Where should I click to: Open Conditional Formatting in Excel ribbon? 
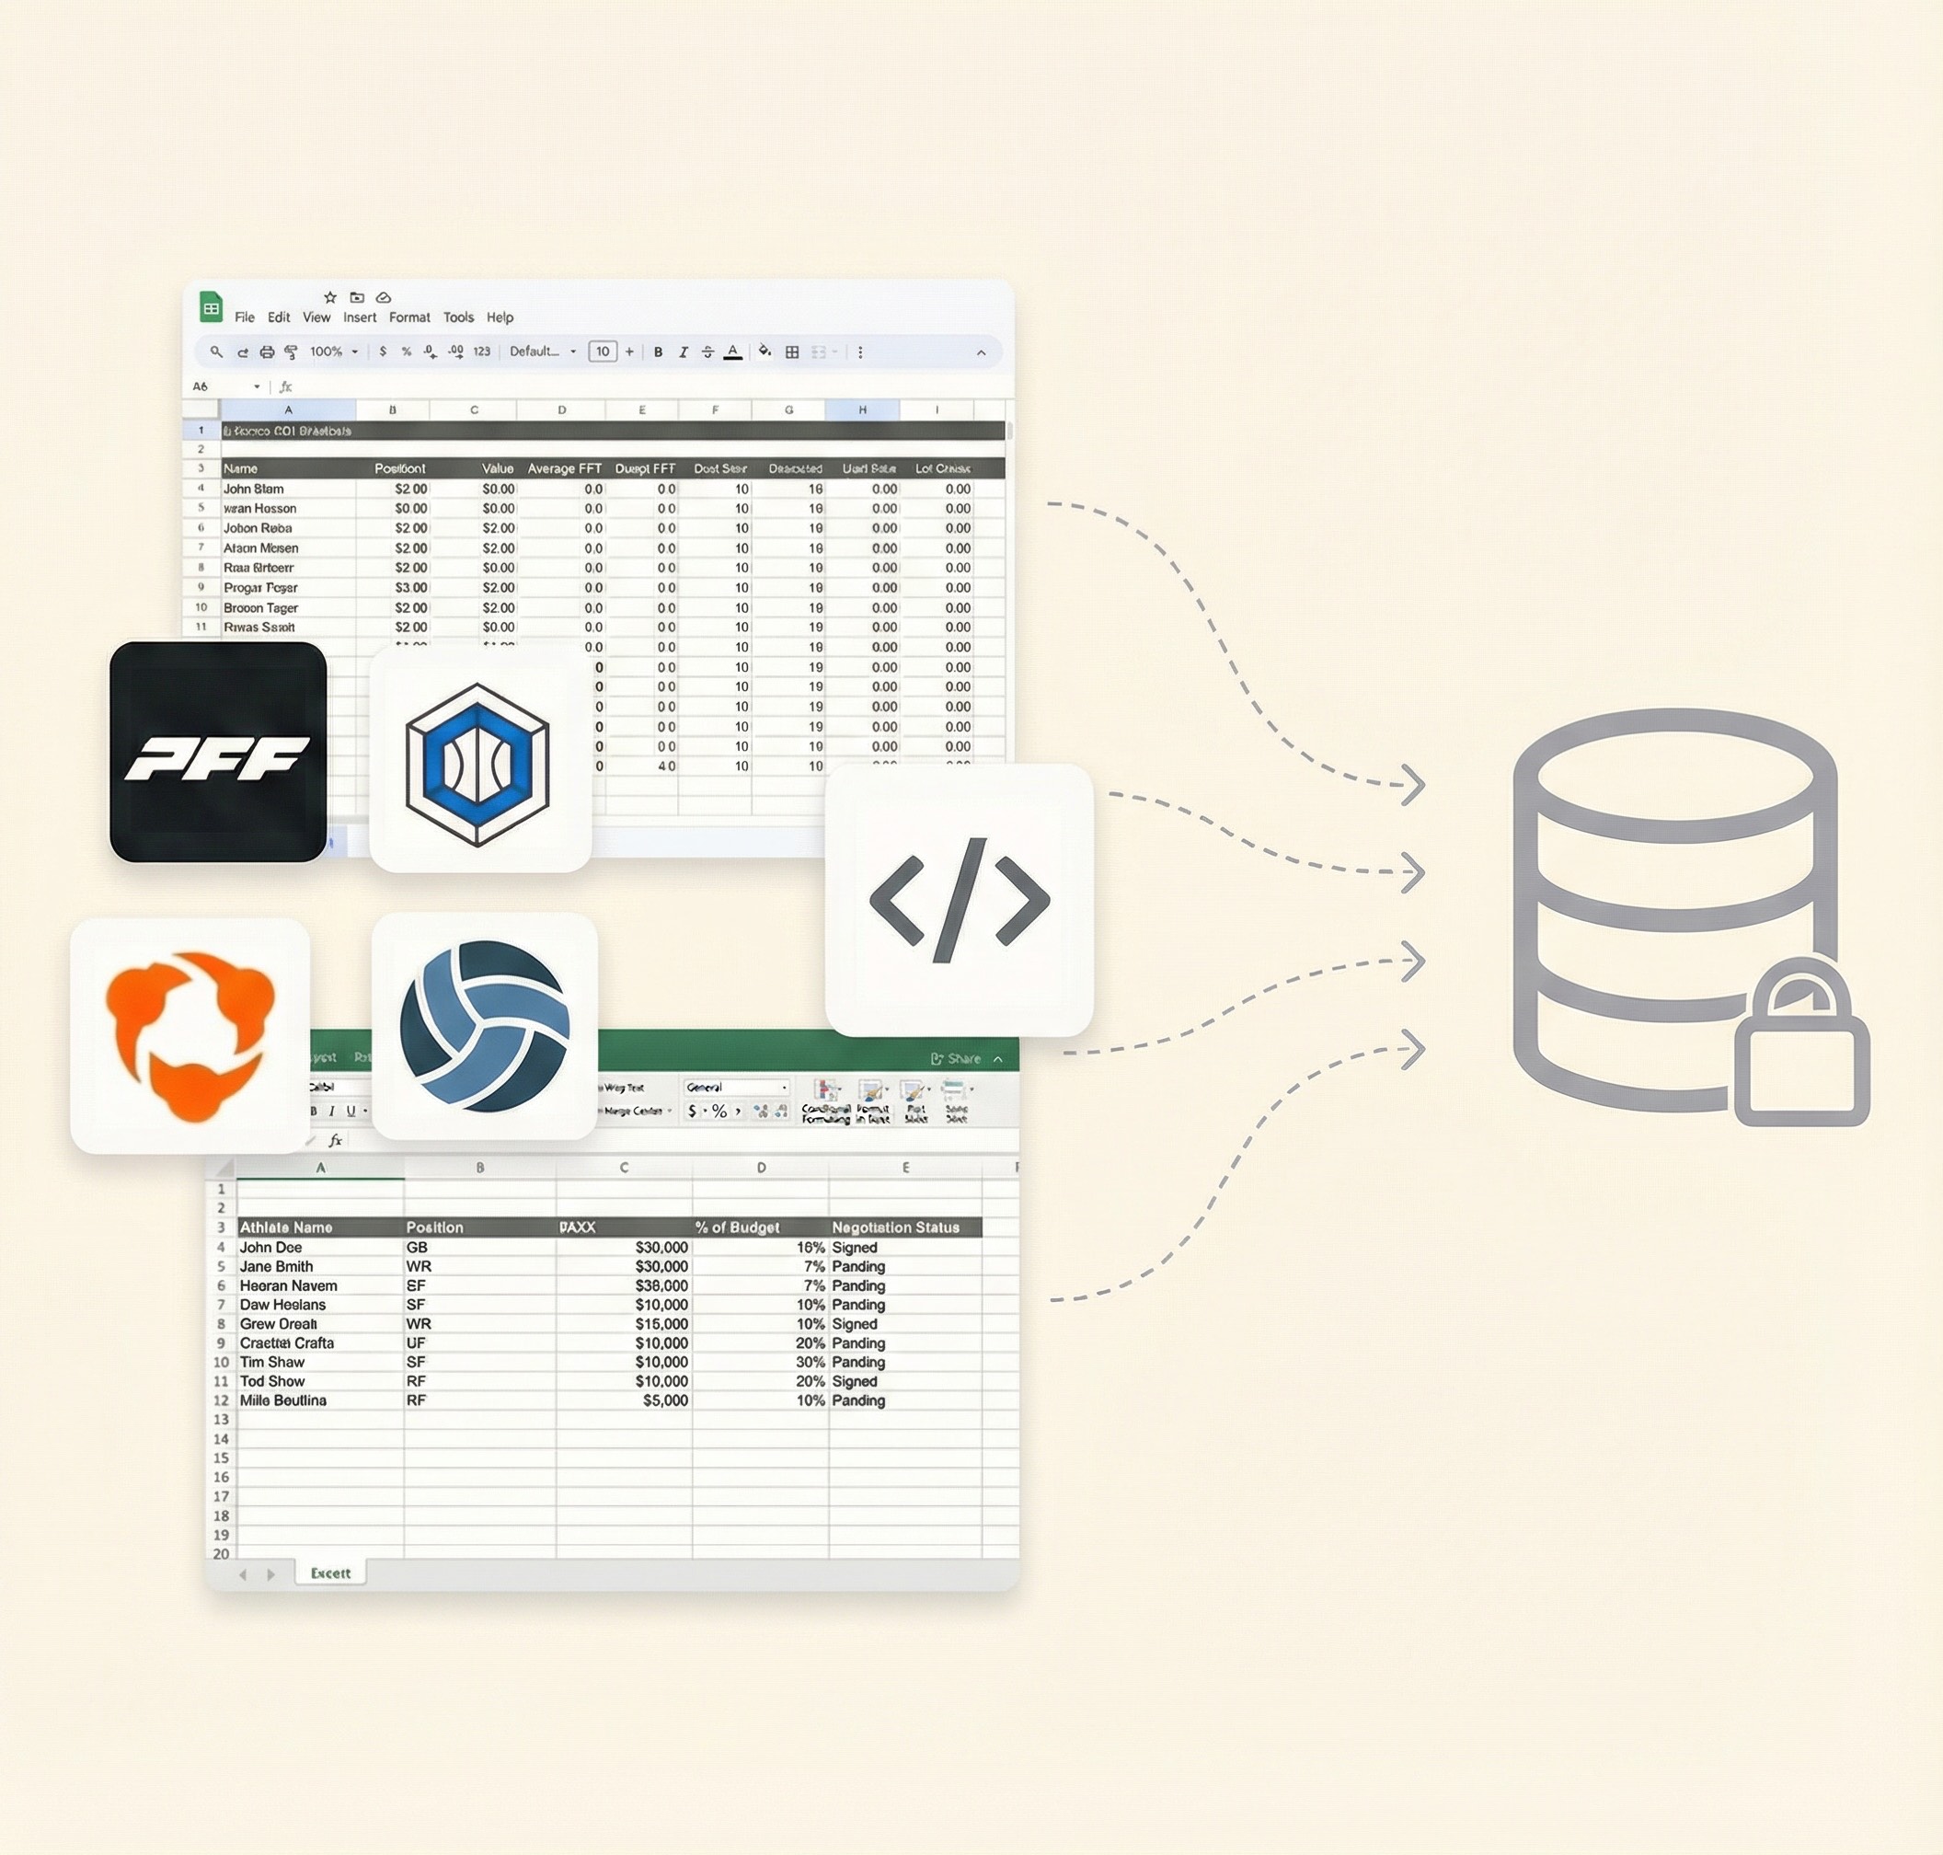[829, 1100]
